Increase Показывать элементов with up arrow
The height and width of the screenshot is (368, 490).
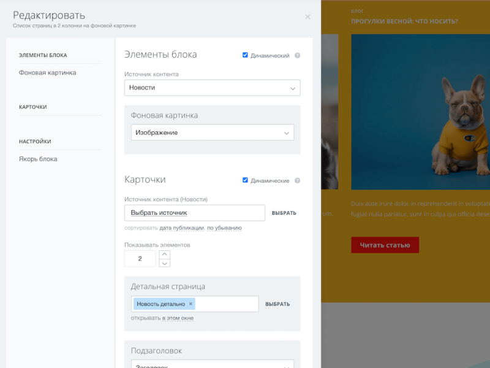pos(165,255)
